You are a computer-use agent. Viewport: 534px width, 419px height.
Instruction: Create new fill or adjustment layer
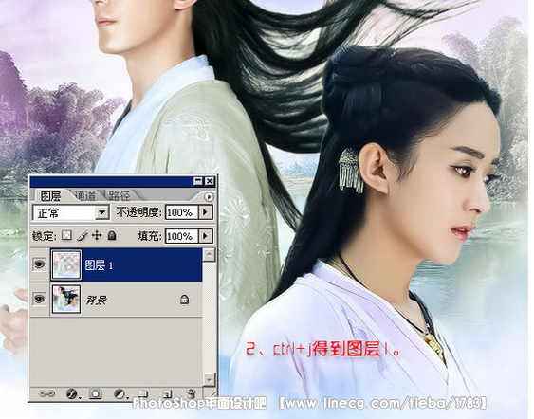[120, 394]
